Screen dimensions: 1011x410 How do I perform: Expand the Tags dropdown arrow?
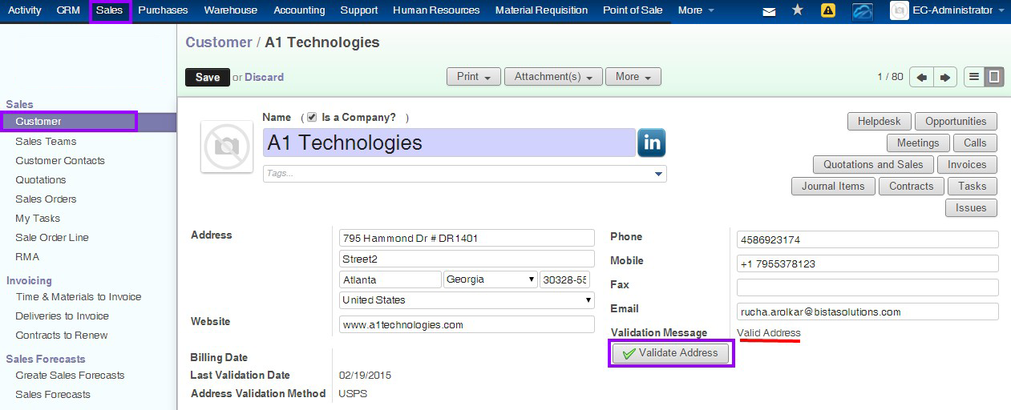pos(659,174)
